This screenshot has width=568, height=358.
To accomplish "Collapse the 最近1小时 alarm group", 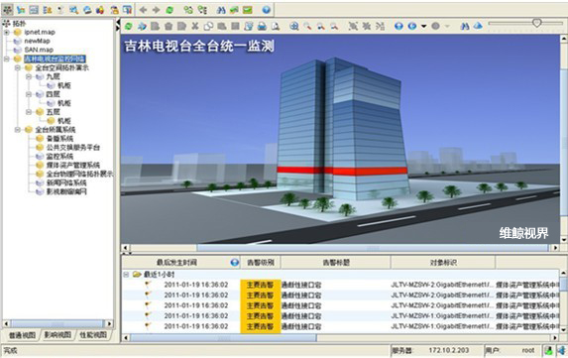I will pos(126,275).
